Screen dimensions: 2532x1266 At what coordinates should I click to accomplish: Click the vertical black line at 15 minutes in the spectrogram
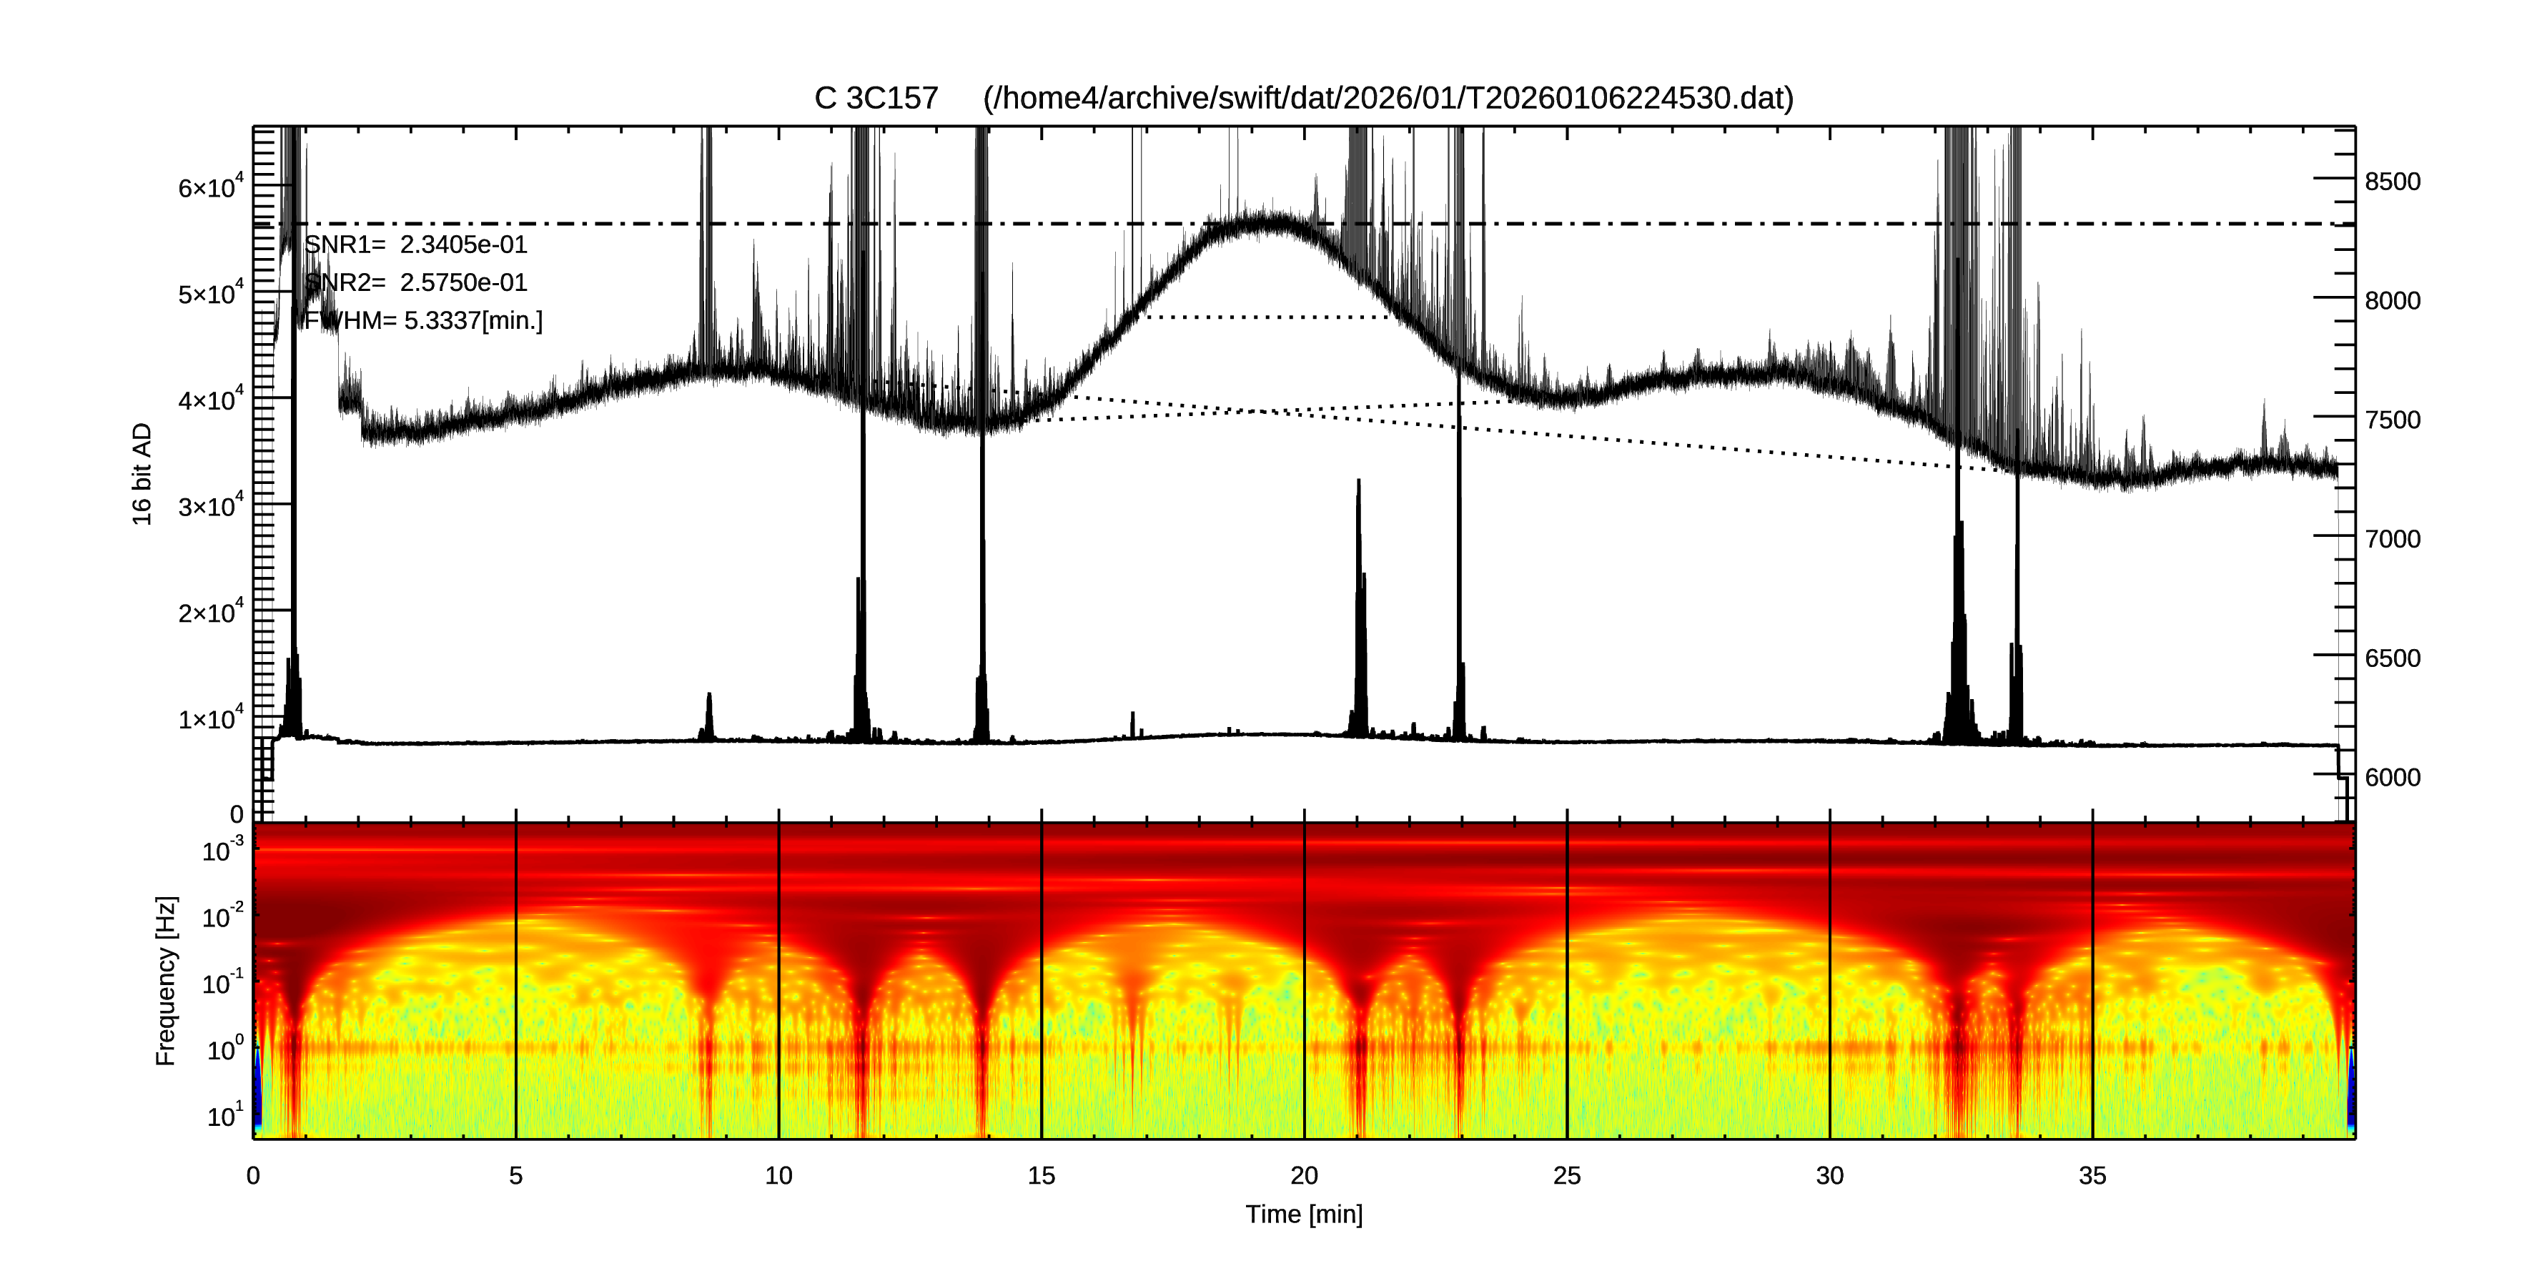[1042, 983]
